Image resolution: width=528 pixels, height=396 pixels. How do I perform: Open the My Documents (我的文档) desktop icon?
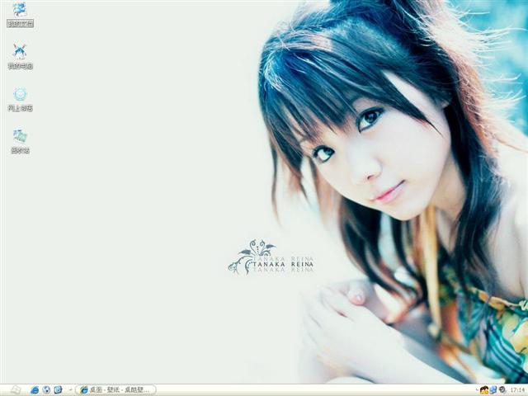20,15
